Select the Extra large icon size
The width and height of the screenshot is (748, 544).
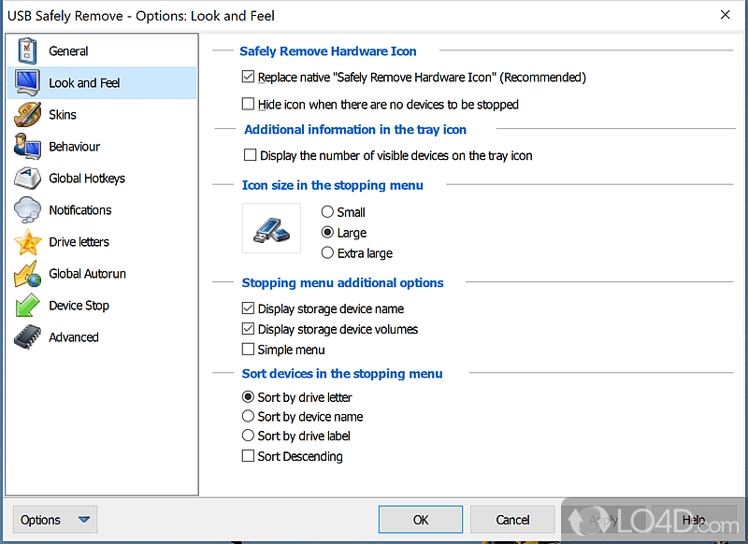326,252
